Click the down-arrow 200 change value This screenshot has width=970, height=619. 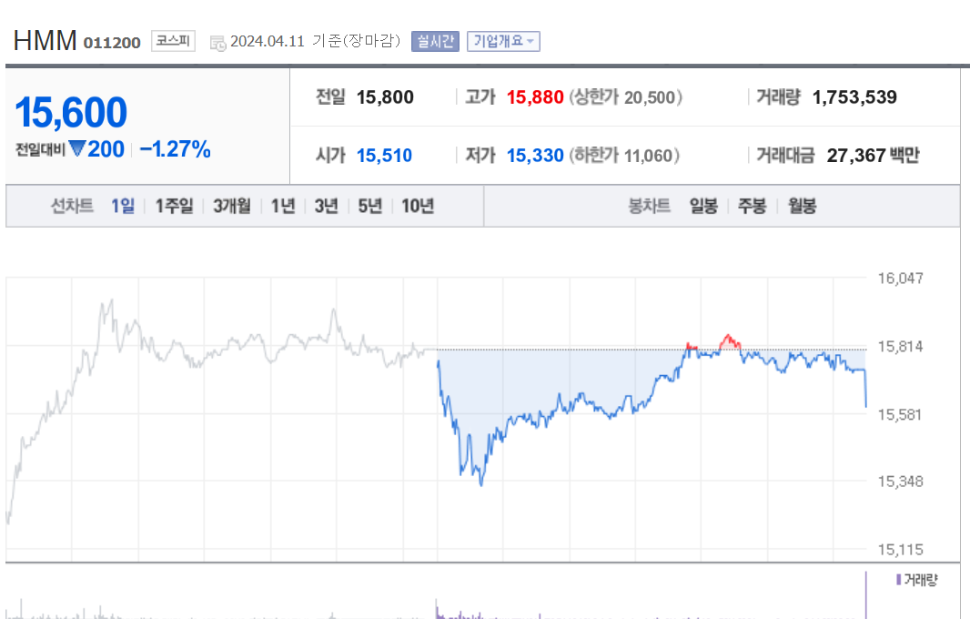(x=96, y=149)
